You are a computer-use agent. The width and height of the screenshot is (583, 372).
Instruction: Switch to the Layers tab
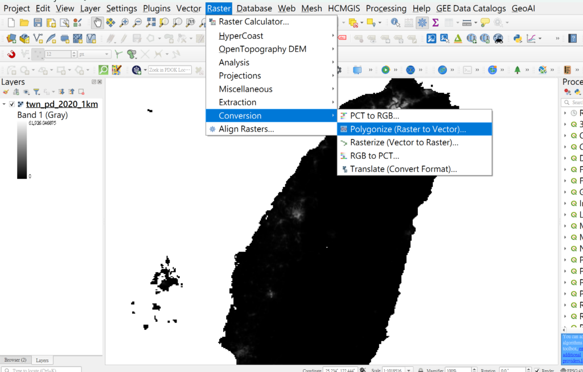42,361
